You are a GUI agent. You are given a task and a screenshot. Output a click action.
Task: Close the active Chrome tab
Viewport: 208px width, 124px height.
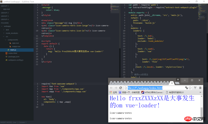pos(172,83)
